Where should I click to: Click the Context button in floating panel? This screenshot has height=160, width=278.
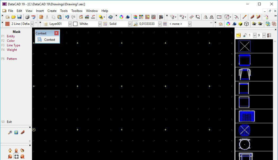pos(47,40)
